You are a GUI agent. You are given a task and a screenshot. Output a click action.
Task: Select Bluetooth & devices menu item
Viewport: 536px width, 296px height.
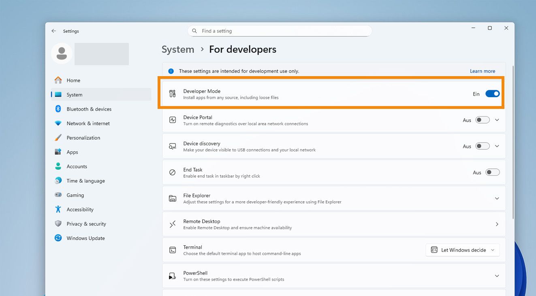[101, 109]
